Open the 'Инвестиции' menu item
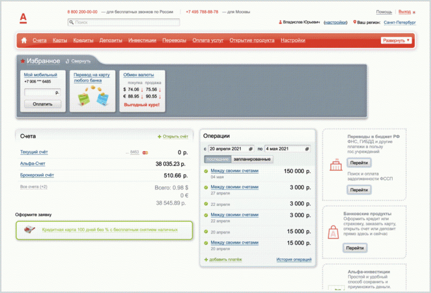 point(142,40)
